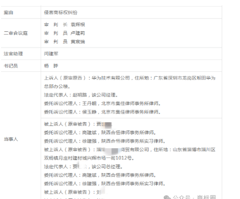Click the 案由 row label
This screenshot has height=199, width=240.
pos(9,12)
